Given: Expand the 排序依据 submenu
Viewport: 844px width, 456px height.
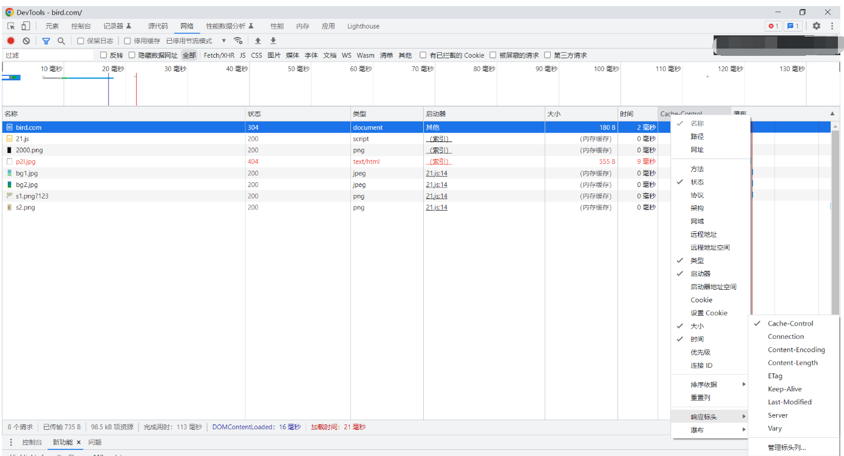Looking at the screenshot, I should 710,384.
